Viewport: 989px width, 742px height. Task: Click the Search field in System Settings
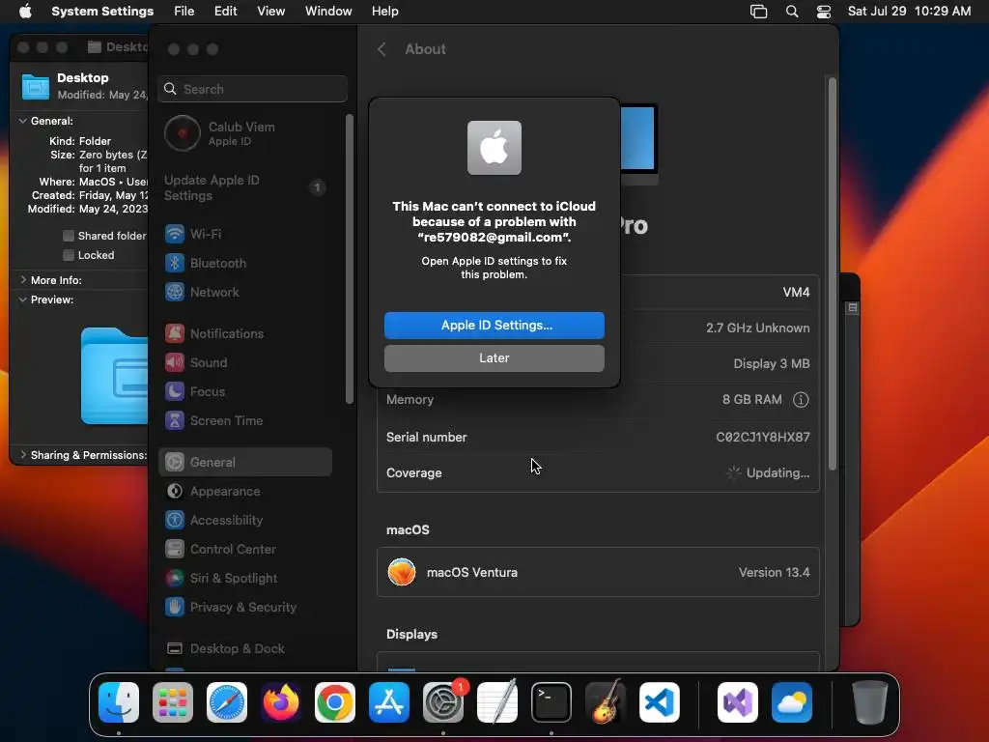pyautogui.click(x=252, y=89)
